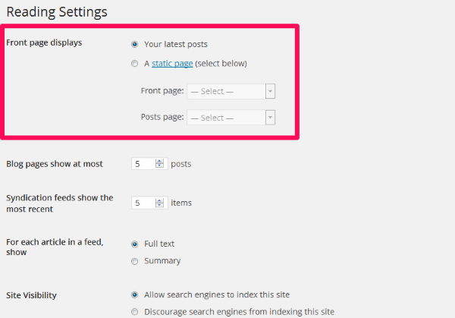The image size is (455, 318).
Task: Increase syndication feed items with up arrow
Action: coord(159,200)
